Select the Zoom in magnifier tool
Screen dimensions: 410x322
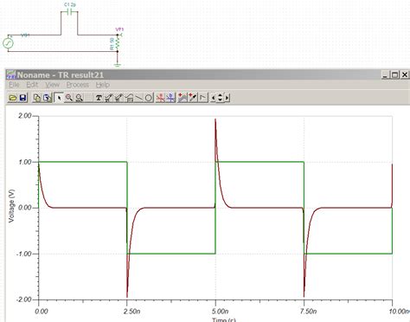[x=69, y=98]
